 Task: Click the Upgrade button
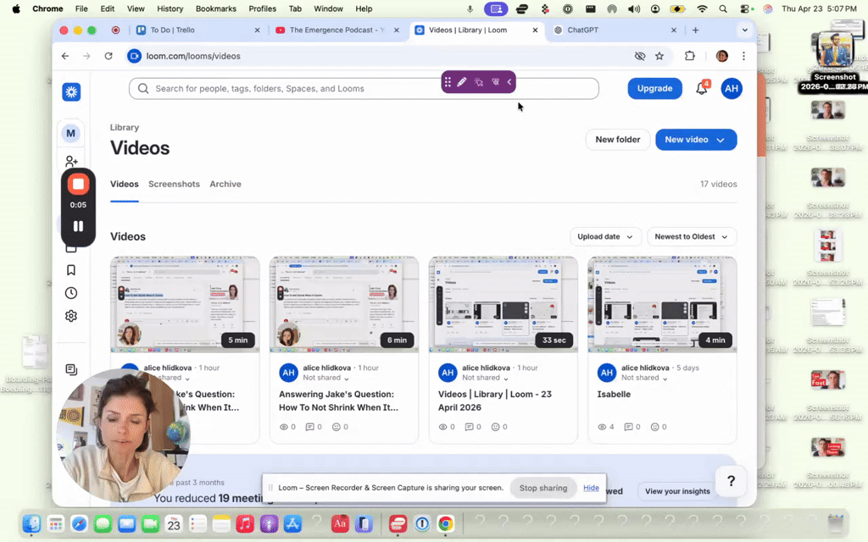tap(654, 88)
